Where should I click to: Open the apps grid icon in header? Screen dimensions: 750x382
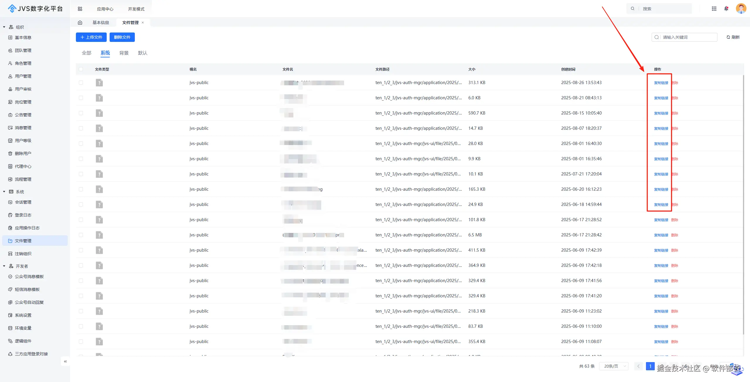click(x=714, y=9)
